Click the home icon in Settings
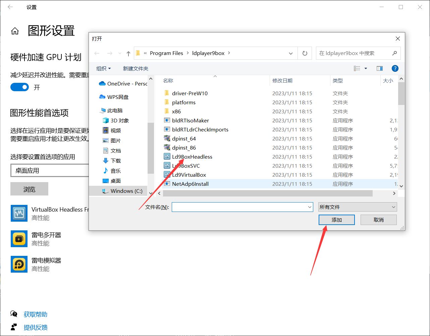 pos(15,31)
